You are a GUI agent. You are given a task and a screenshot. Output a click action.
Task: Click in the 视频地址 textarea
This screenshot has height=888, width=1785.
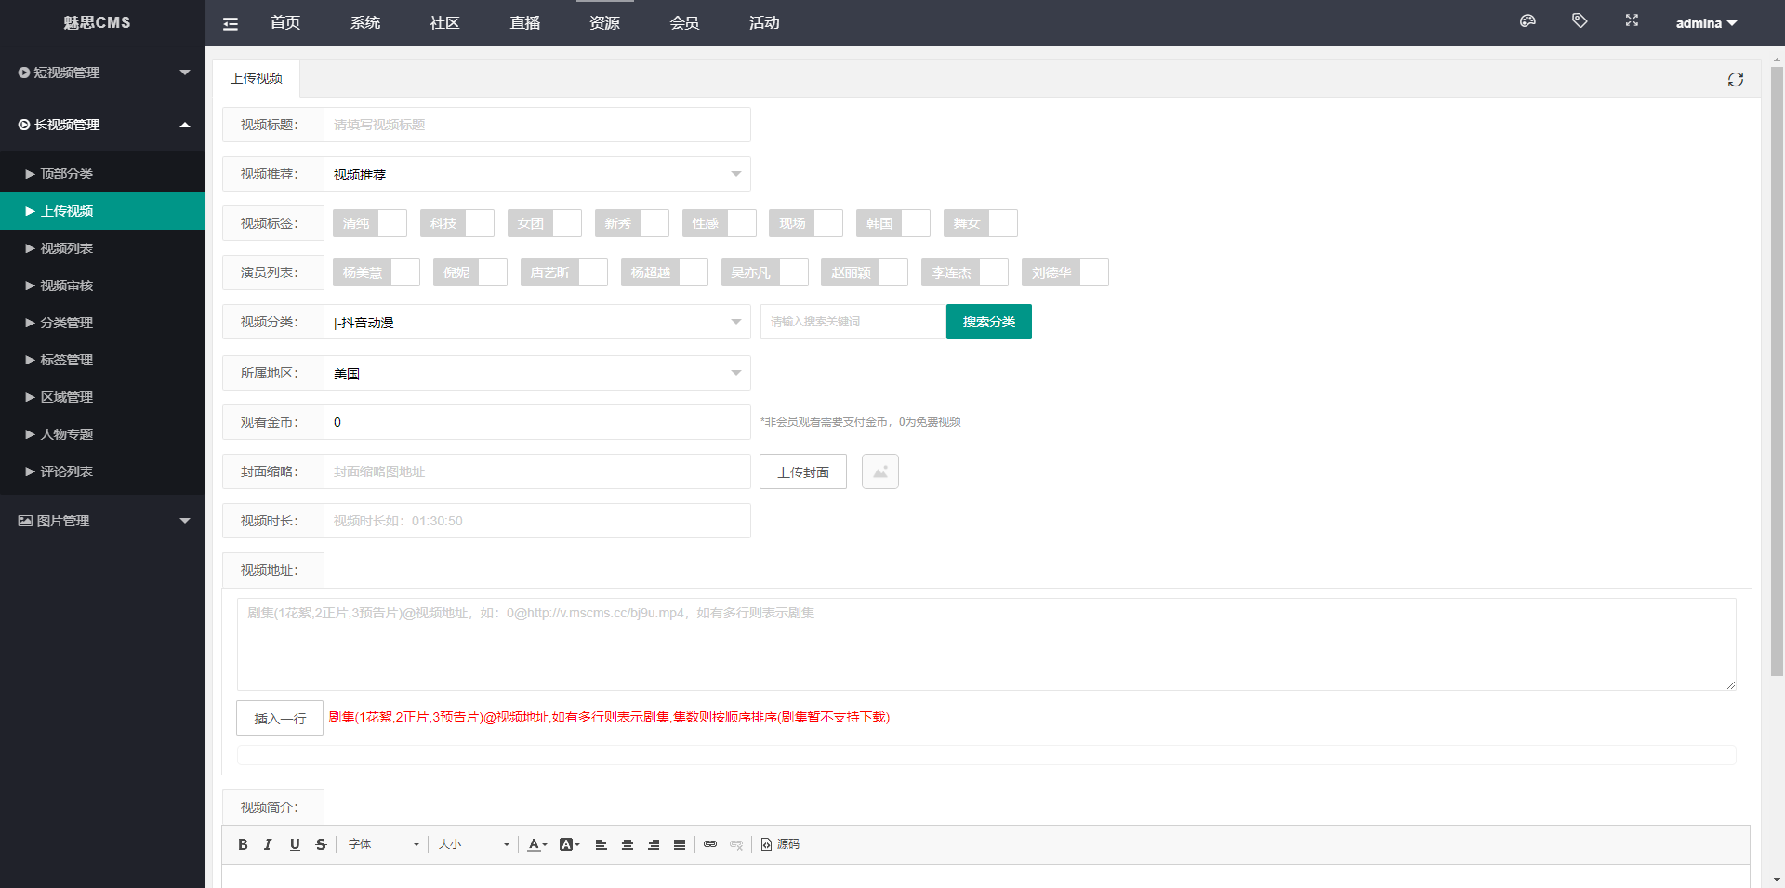[986, 644]
